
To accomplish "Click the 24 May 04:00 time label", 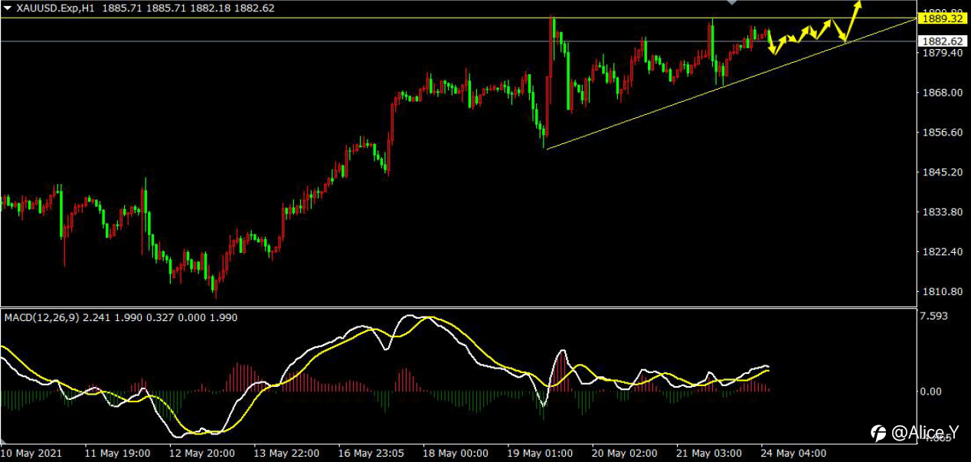I will 793,453.
